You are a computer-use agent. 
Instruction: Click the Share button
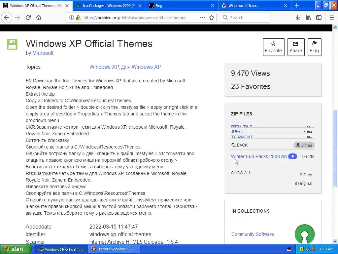coord(296,47)
